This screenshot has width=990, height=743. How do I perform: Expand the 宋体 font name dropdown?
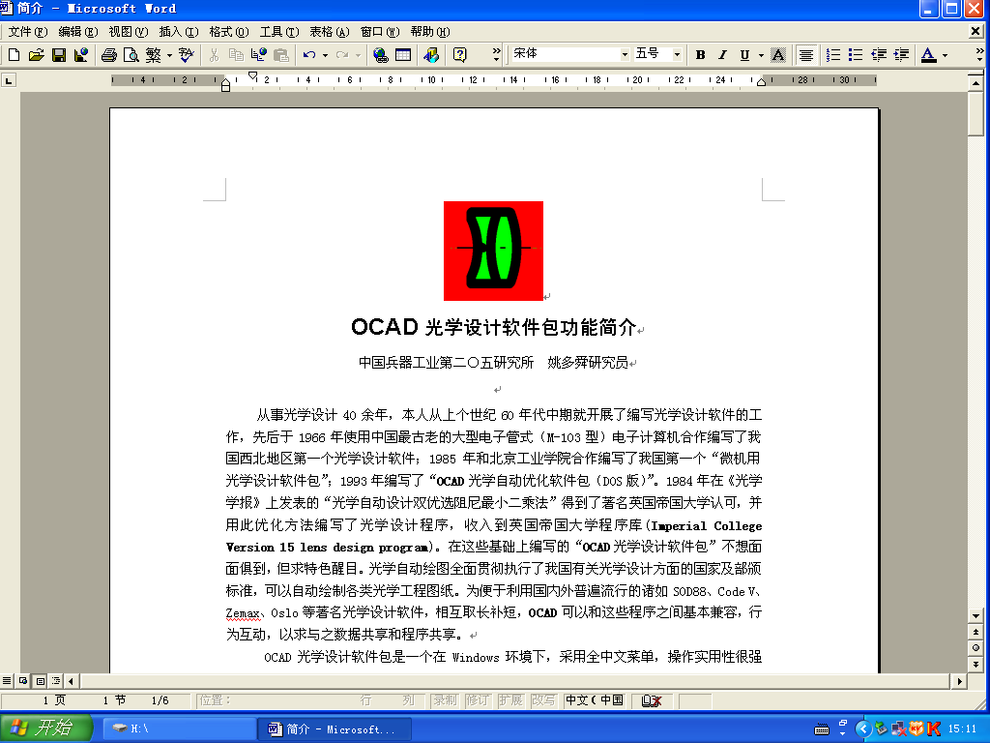coord(625,55)
